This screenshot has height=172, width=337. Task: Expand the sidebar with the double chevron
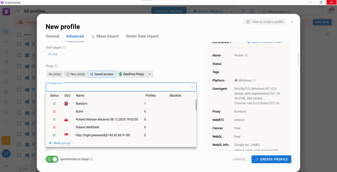click(x=18, y=11)
